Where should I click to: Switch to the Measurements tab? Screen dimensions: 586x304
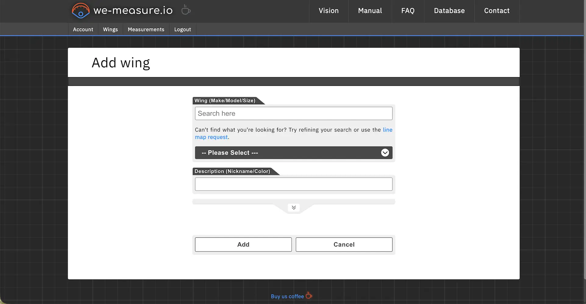click(146, 29)
